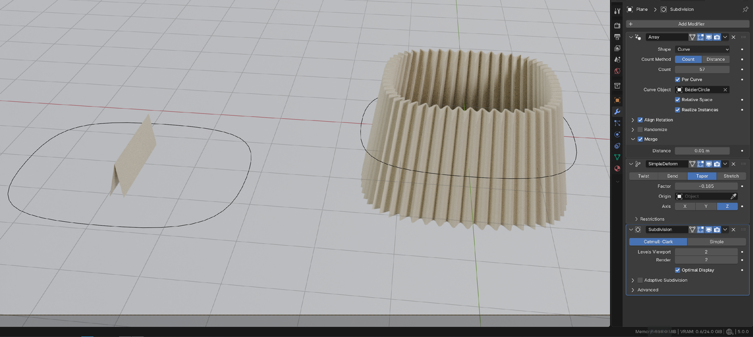Click the Add Modifier button

click(x=687, y=24)
